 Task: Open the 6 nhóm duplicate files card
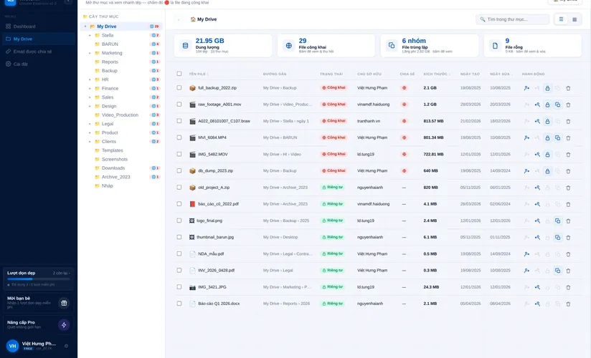tap(430, 46)
